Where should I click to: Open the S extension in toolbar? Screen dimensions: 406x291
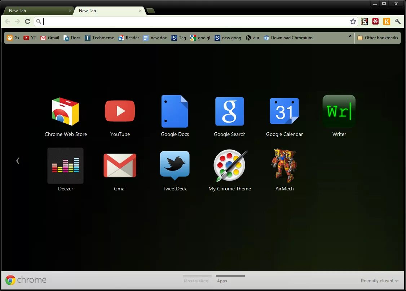pos(364,22)
